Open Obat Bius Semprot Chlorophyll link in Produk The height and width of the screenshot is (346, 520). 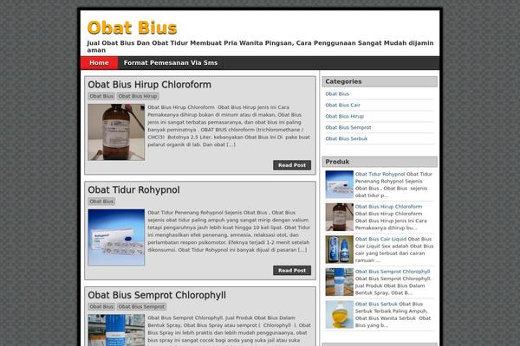[x=393, y=272]
